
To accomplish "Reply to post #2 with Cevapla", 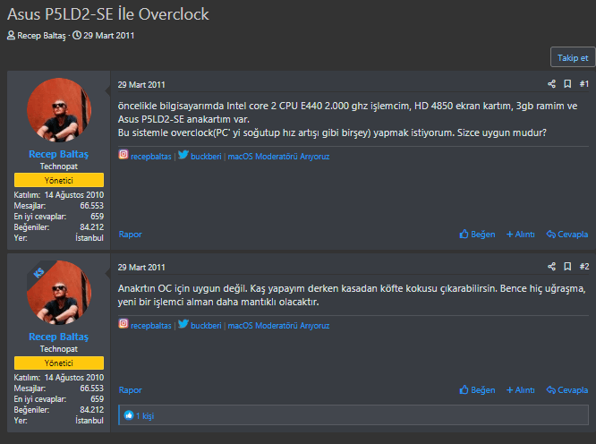I will click(567, 390).
